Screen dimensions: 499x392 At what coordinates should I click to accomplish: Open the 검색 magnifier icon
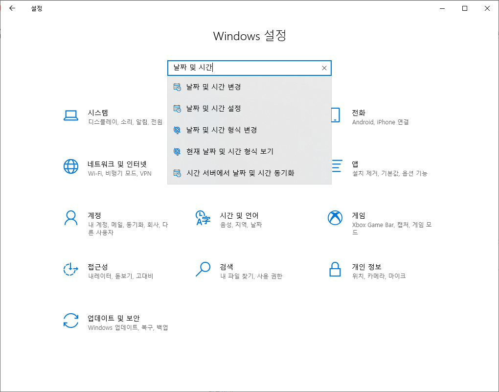203,269
